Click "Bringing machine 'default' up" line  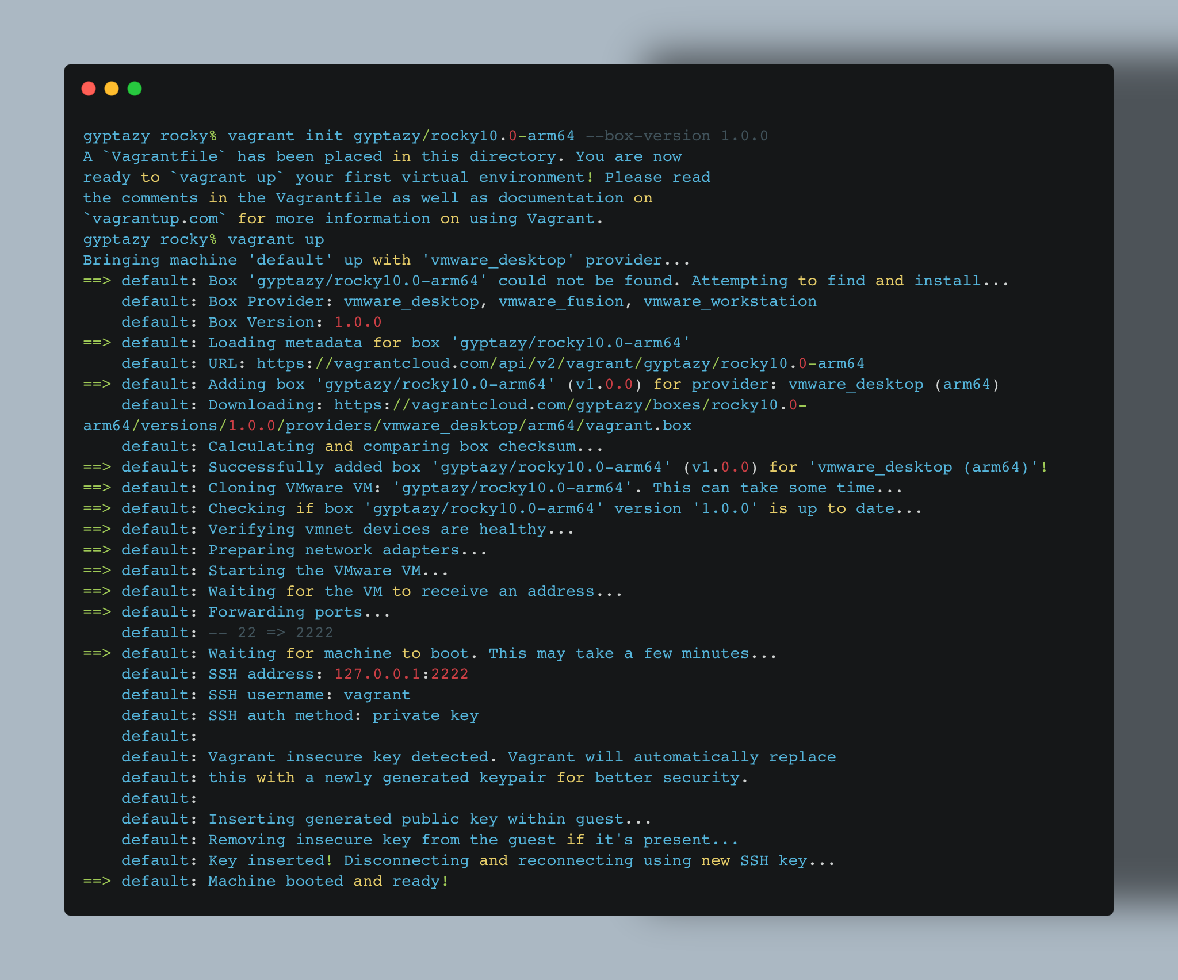tap(387, 261)
